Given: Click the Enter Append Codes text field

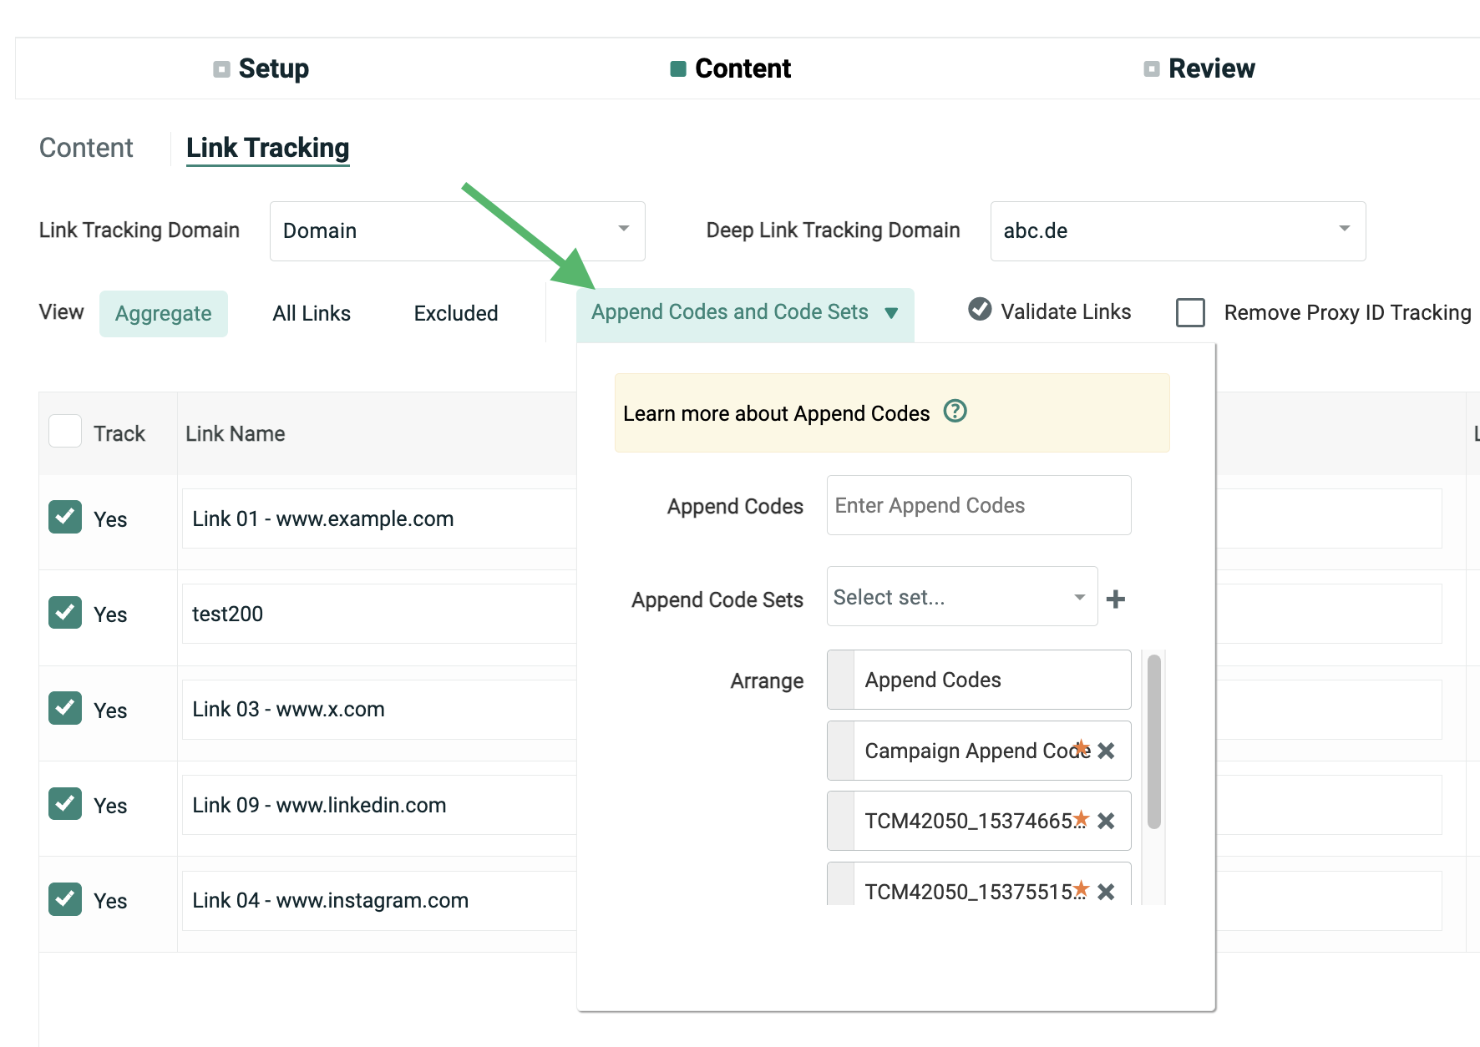Looking at the screenshot, I should click(978, 505).
